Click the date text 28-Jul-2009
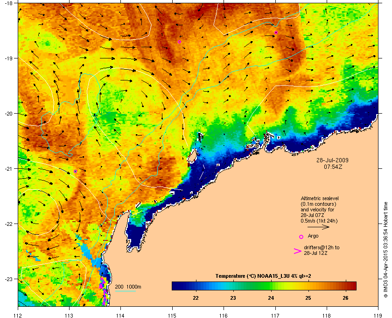 332,160
